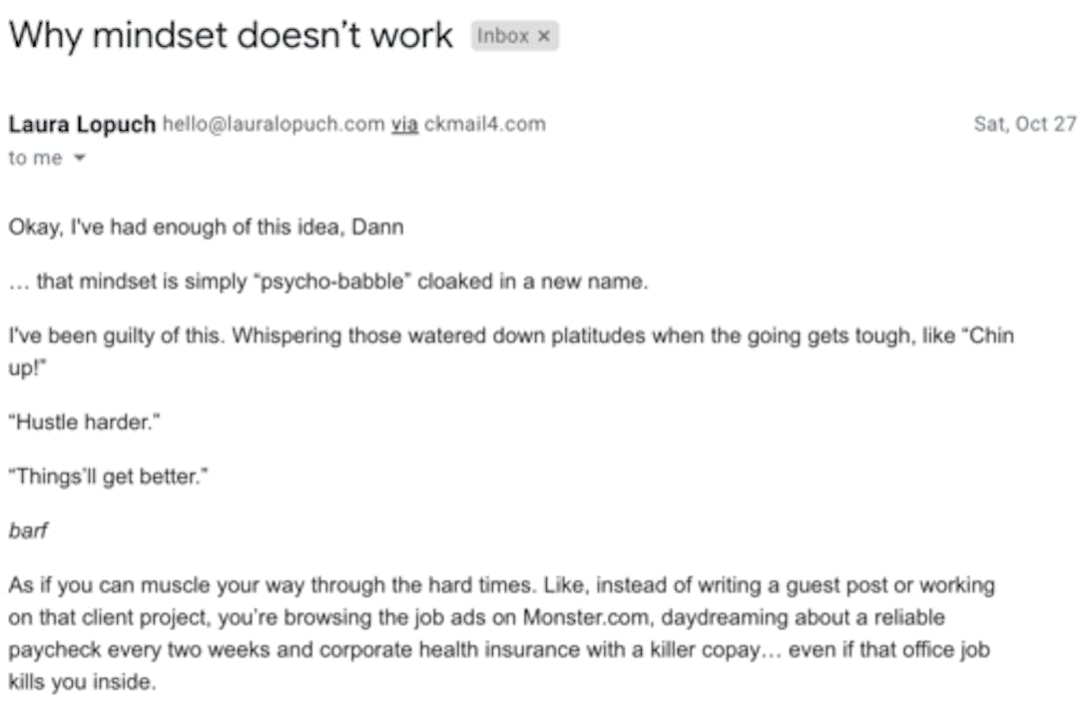This screenshot has width=1078, height=701.
Task: Click the 'to me' recipient text
Action: click(x=35, y=159)
